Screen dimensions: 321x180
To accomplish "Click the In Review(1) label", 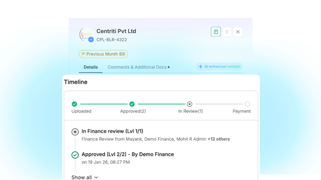I will [190, 111].
